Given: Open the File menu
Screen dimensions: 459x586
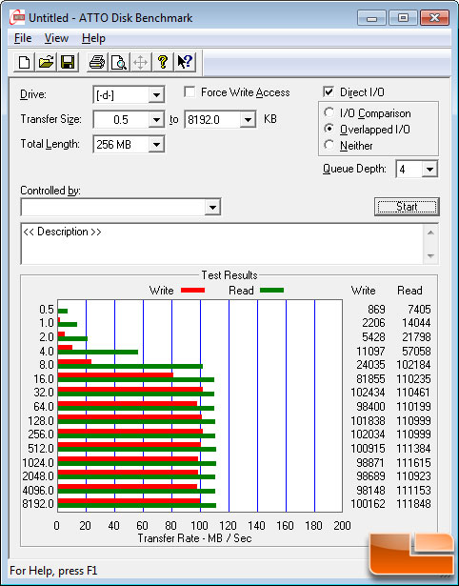Looking at the screenshot, I should click(x=23, y=38).
